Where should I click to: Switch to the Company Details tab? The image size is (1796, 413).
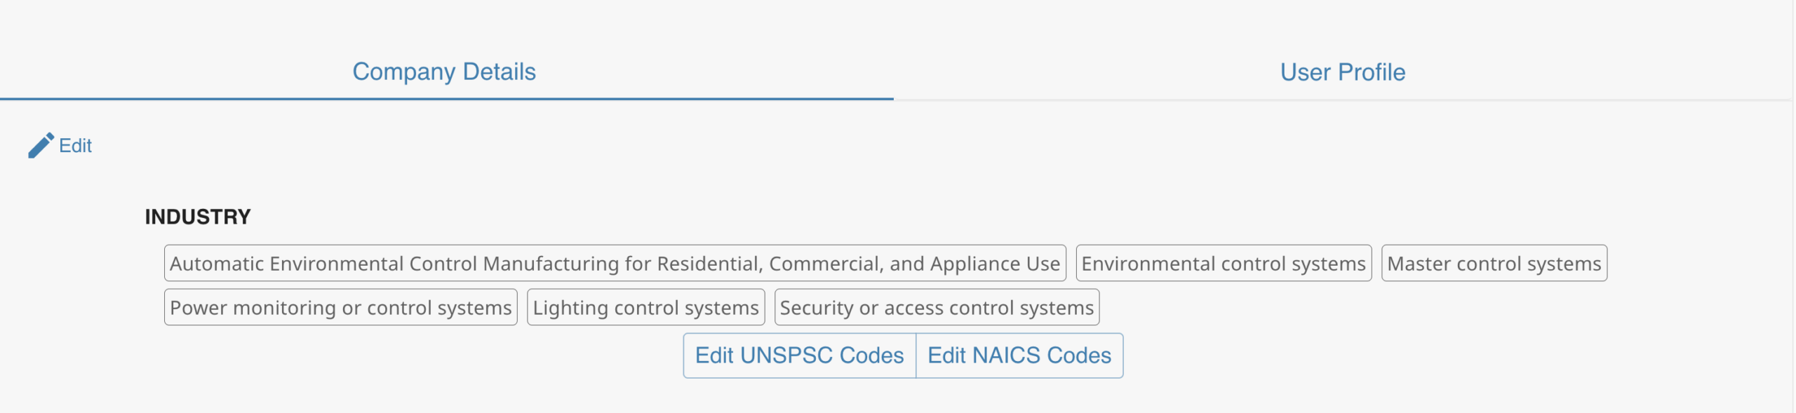tap(443, 72)
